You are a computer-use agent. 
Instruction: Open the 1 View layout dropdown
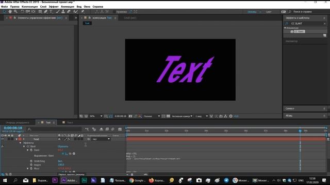click(202, 116)
